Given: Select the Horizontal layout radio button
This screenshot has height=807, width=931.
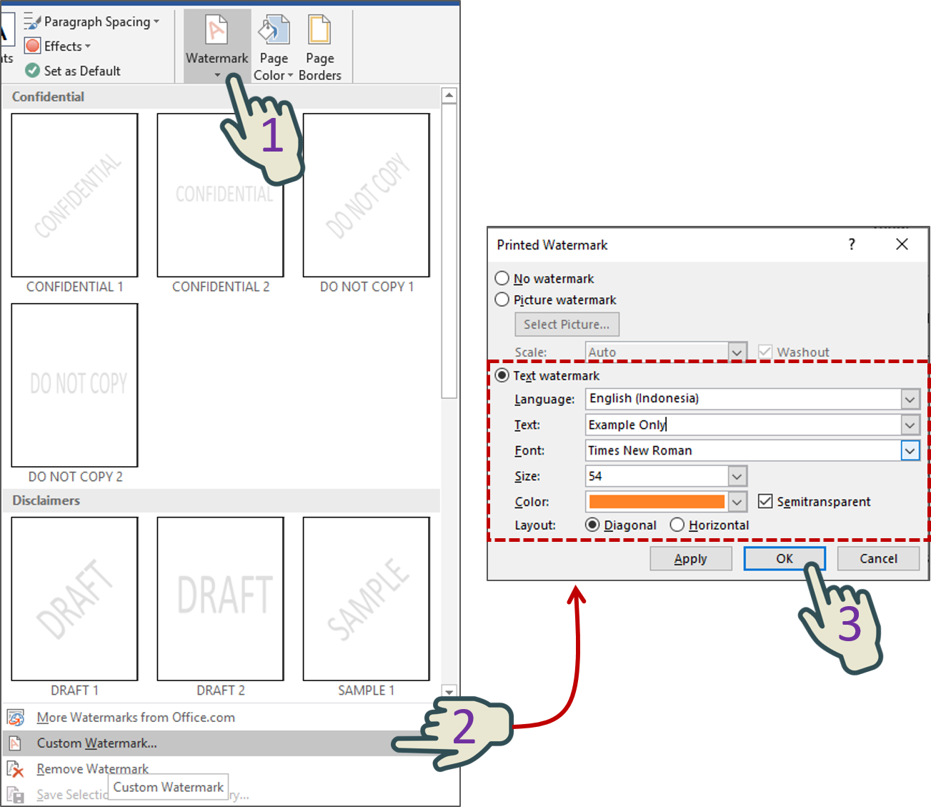Looking at the screenshot, I should [x=677, y=524].
